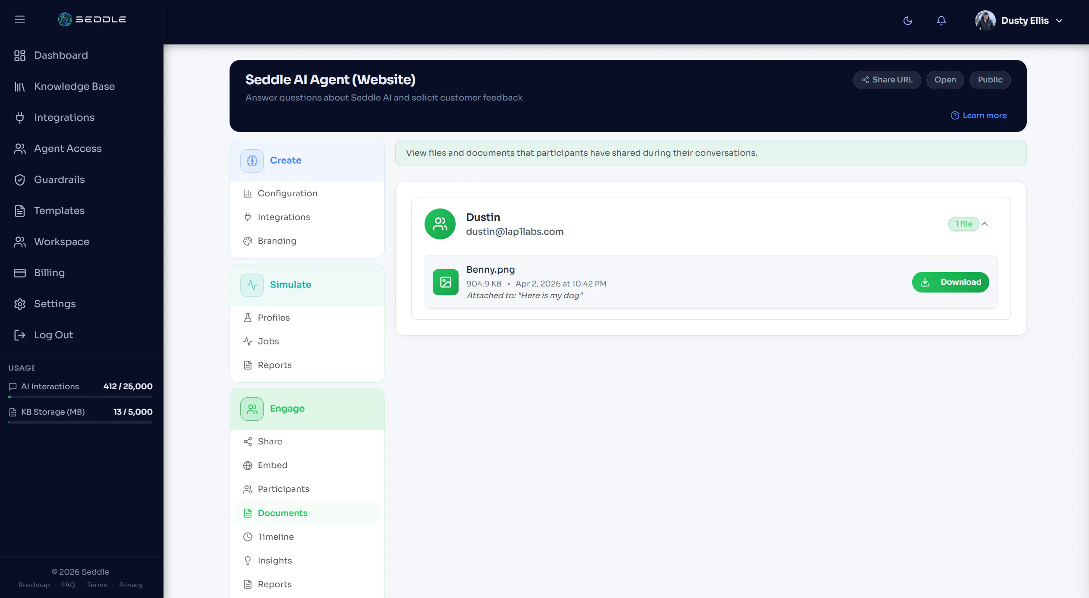Open notifications bell icon
This screenshot has height=598, width=1089.
pyautogui.click(x=941, y=21)
